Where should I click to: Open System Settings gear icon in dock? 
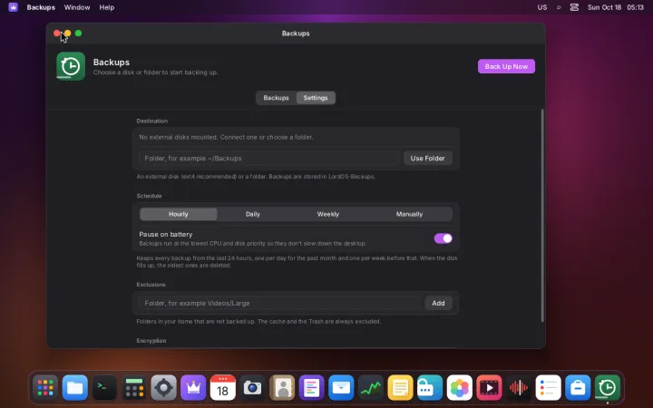tap(163, 388)
